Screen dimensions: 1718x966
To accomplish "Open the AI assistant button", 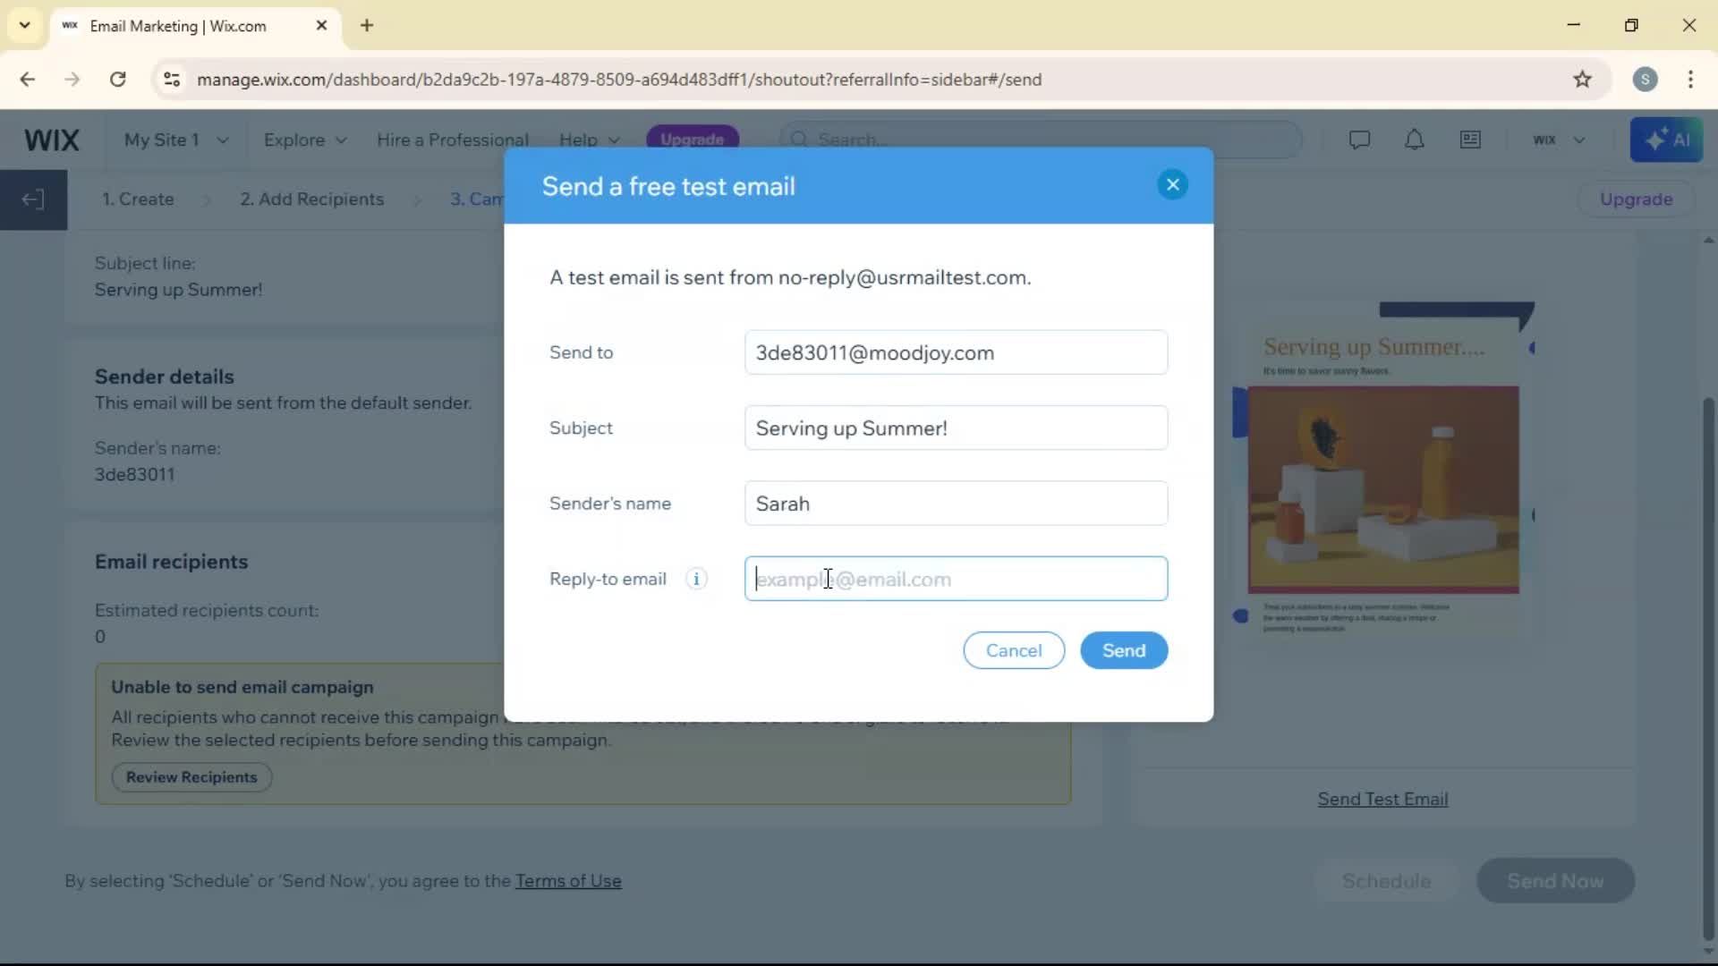I will click(x=1666, y=140).
